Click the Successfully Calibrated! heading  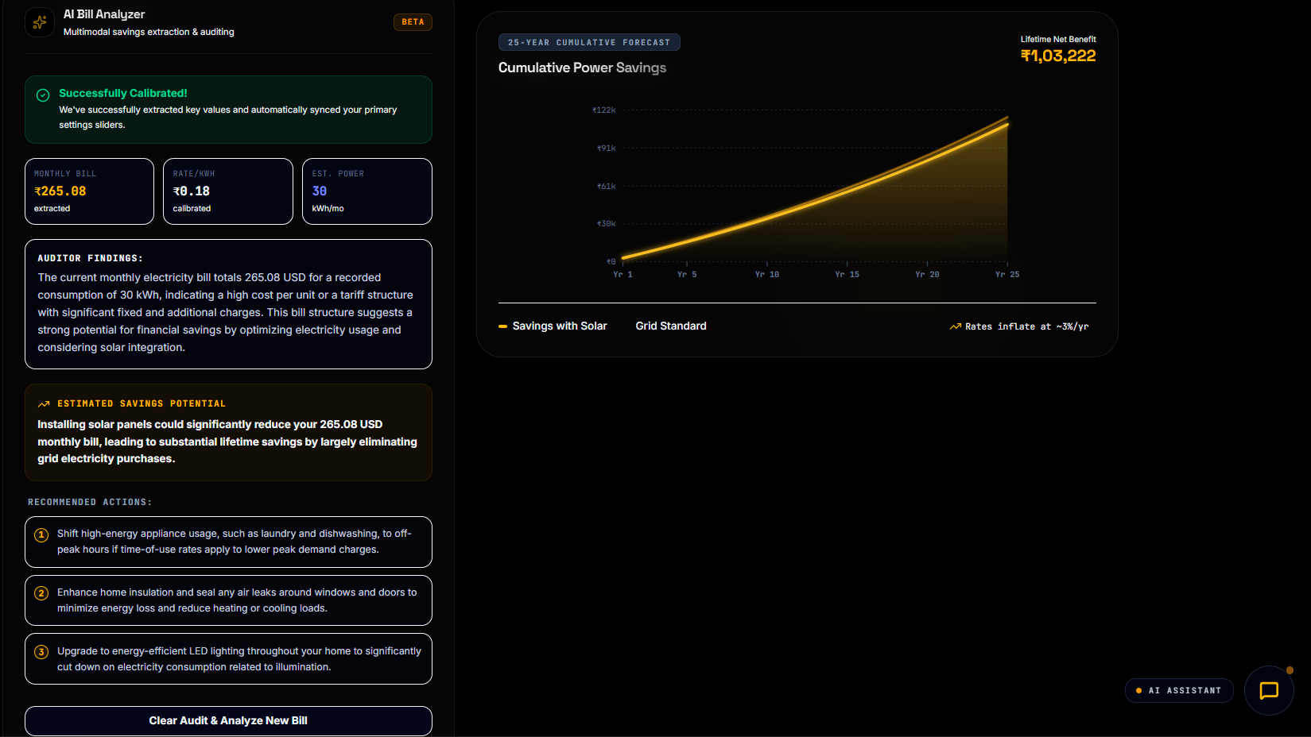tap(123, 94)
